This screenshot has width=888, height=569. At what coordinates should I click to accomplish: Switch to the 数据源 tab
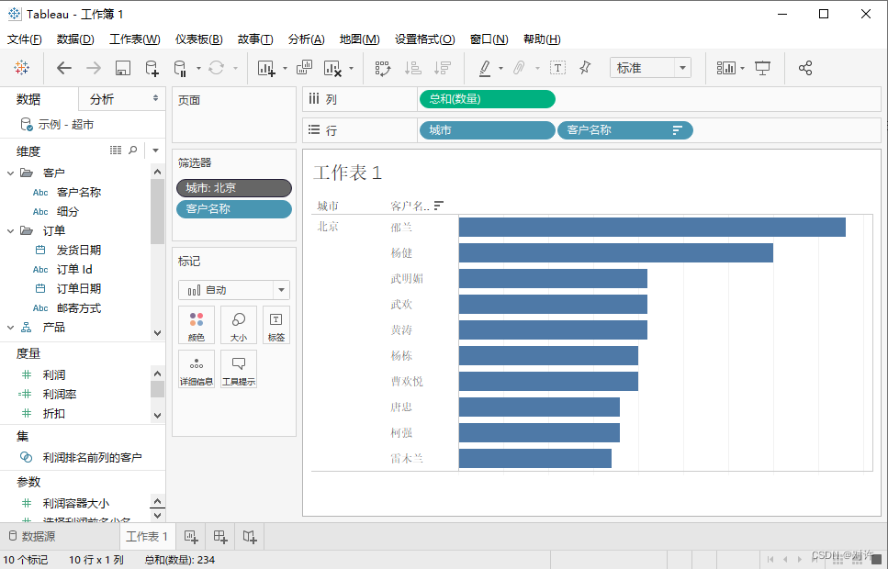pyautogui.click(x=32, y=536)
